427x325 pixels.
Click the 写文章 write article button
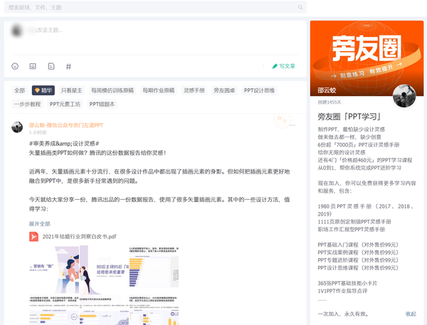click(283, 66)
